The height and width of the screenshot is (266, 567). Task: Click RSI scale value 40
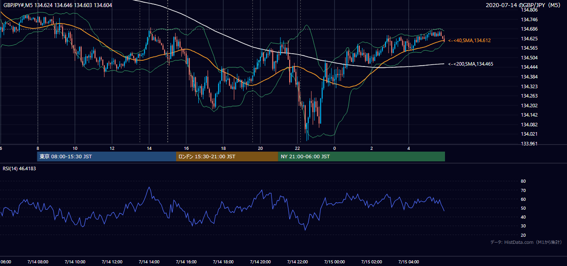[523, 217]
